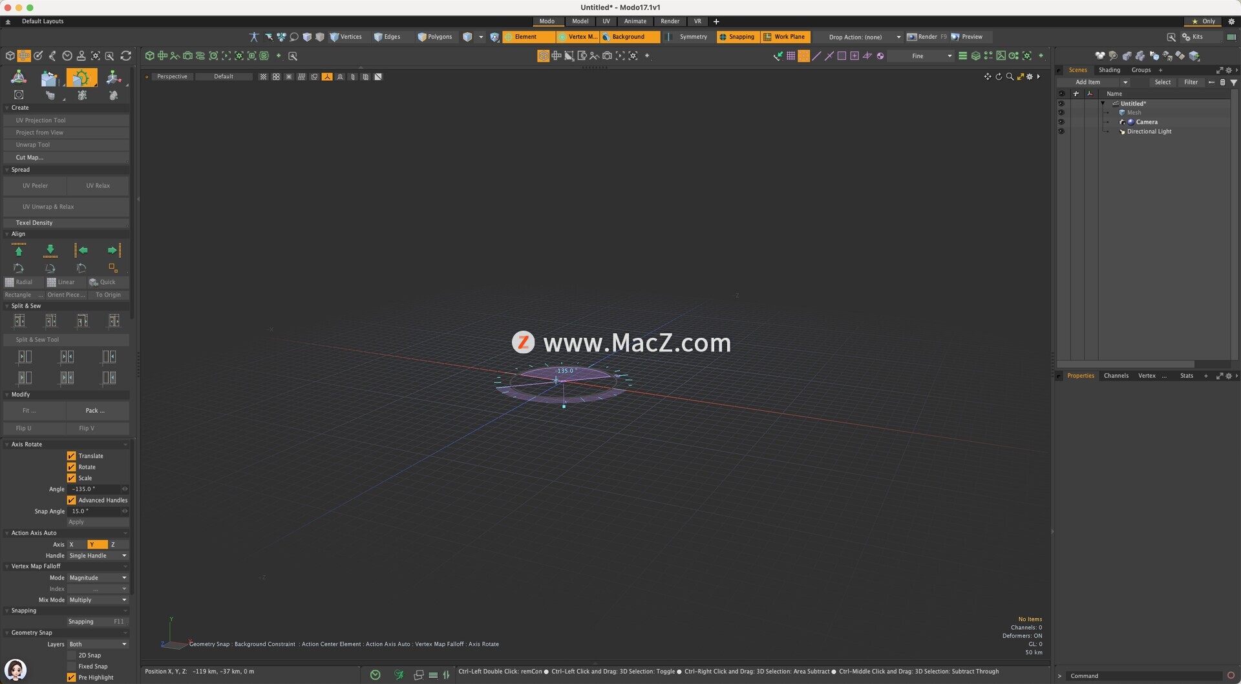Select the Mesh item in scene tree

click(1134, 112)
